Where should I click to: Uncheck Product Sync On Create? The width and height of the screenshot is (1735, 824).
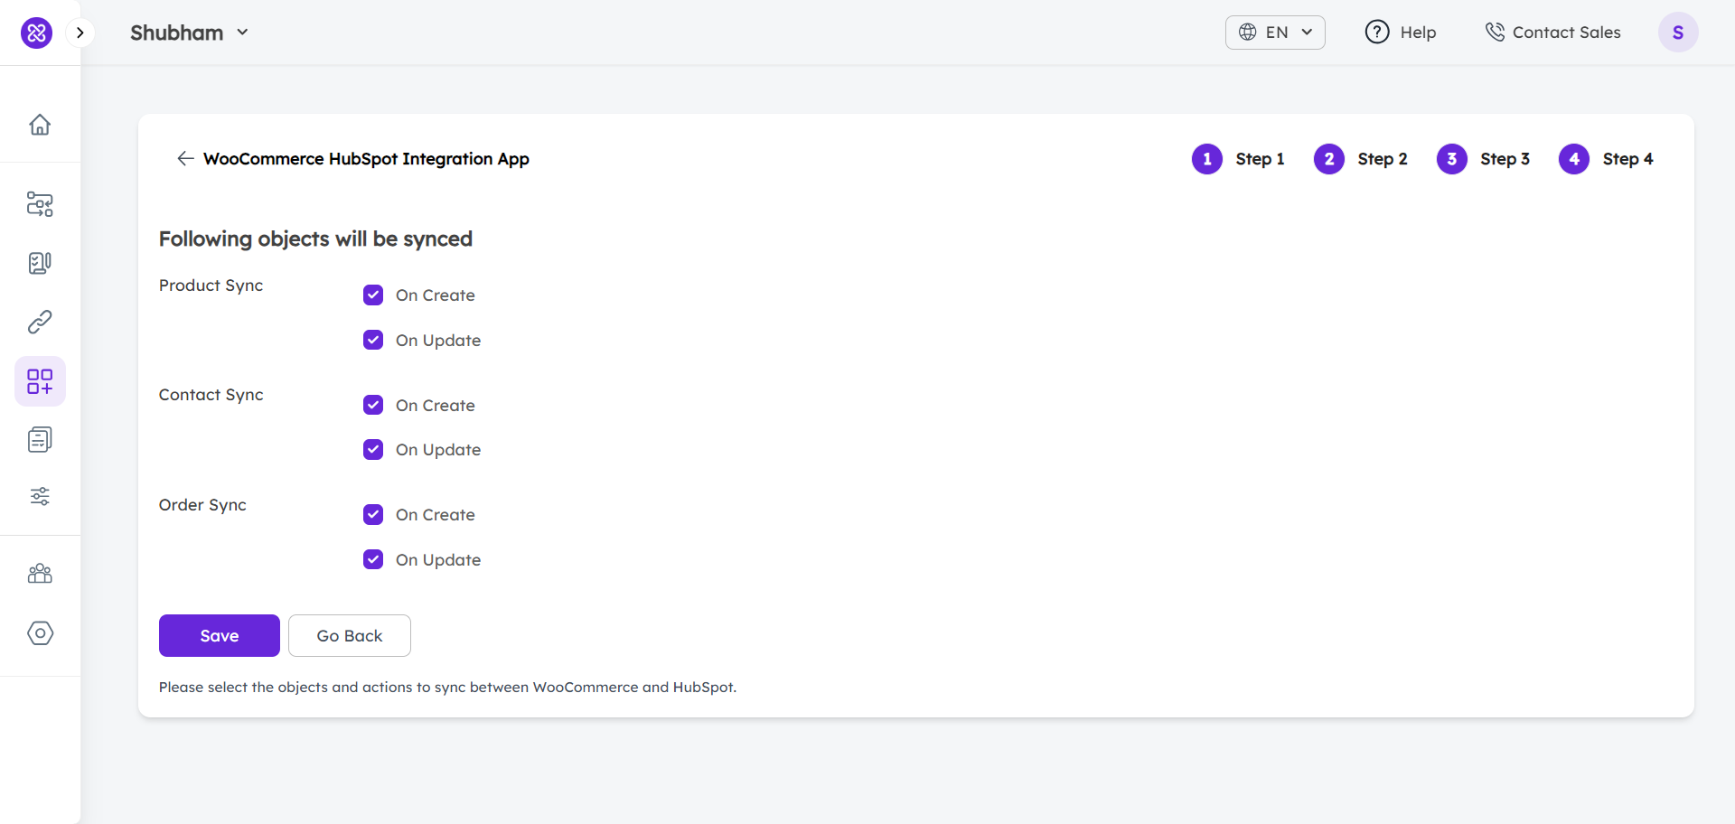pyautogui.click(x=373, y=295)
